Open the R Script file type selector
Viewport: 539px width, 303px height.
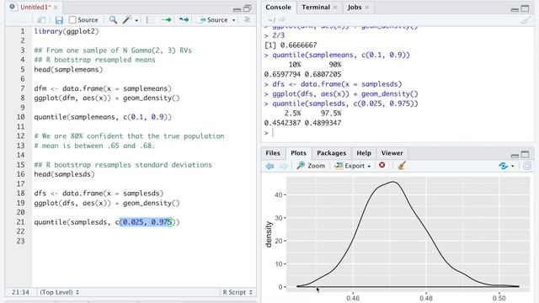tap(237, 292)
